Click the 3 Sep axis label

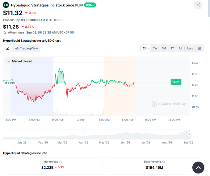[x=81, y=120]
